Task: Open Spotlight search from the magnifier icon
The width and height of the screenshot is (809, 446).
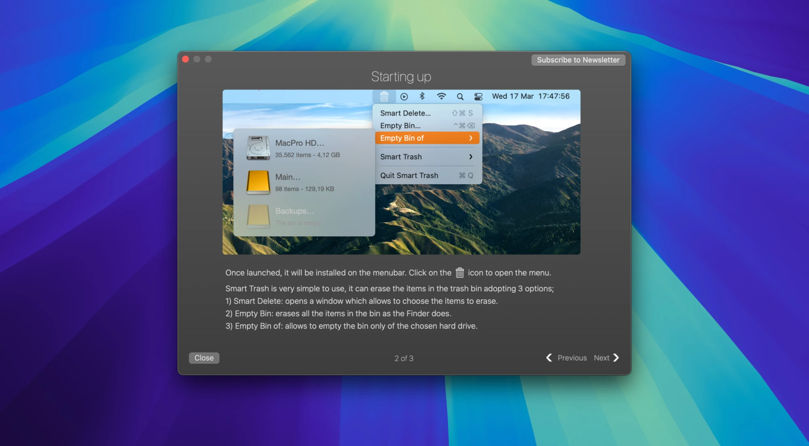Action: click(x=460, y=96)
